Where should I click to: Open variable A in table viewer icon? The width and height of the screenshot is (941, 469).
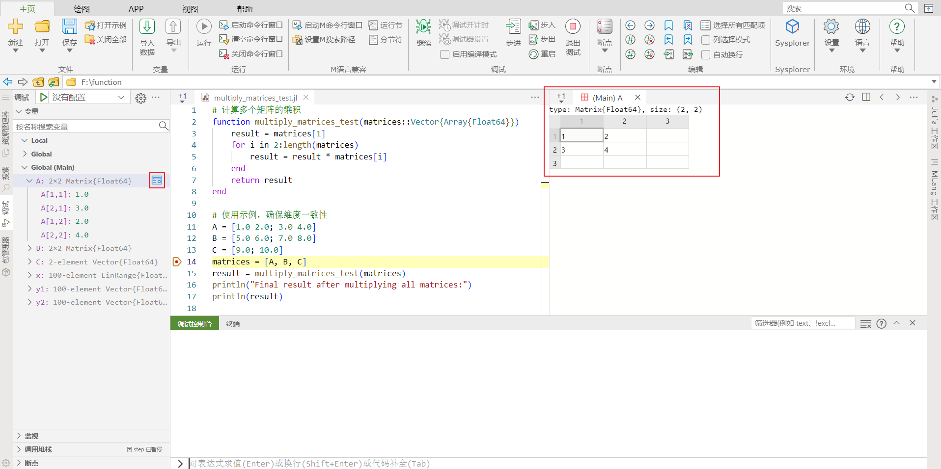(x=157, y=181)
